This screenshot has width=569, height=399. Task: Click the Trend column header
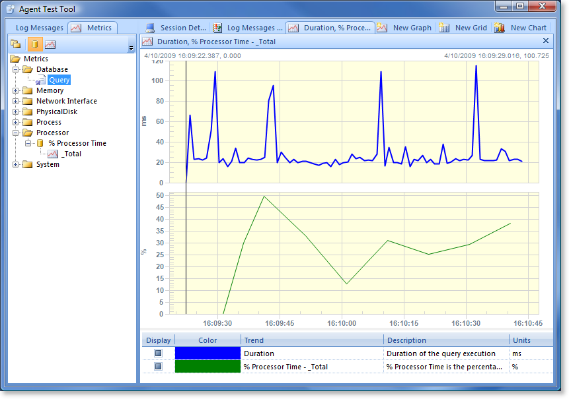tap(254, 340)
